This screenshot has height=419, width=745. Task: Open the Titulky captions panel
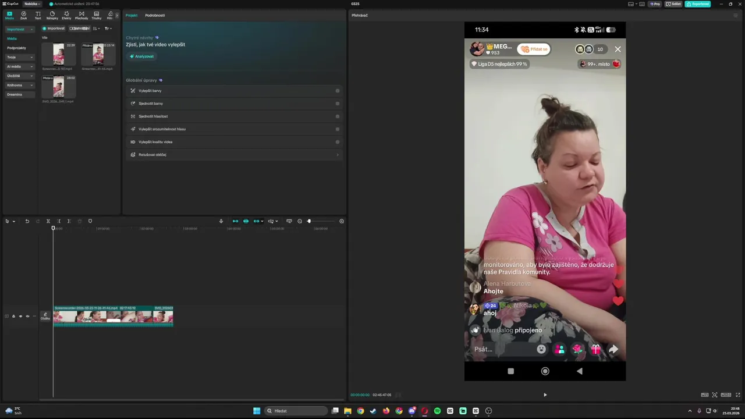(x=96, y=15)
